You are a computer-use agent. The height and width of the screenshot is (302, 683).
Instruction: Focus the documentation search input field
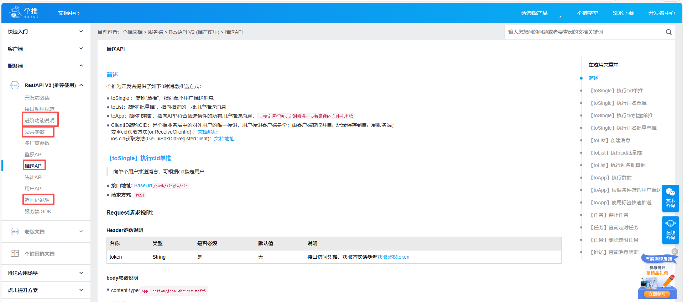coord(584,32)
